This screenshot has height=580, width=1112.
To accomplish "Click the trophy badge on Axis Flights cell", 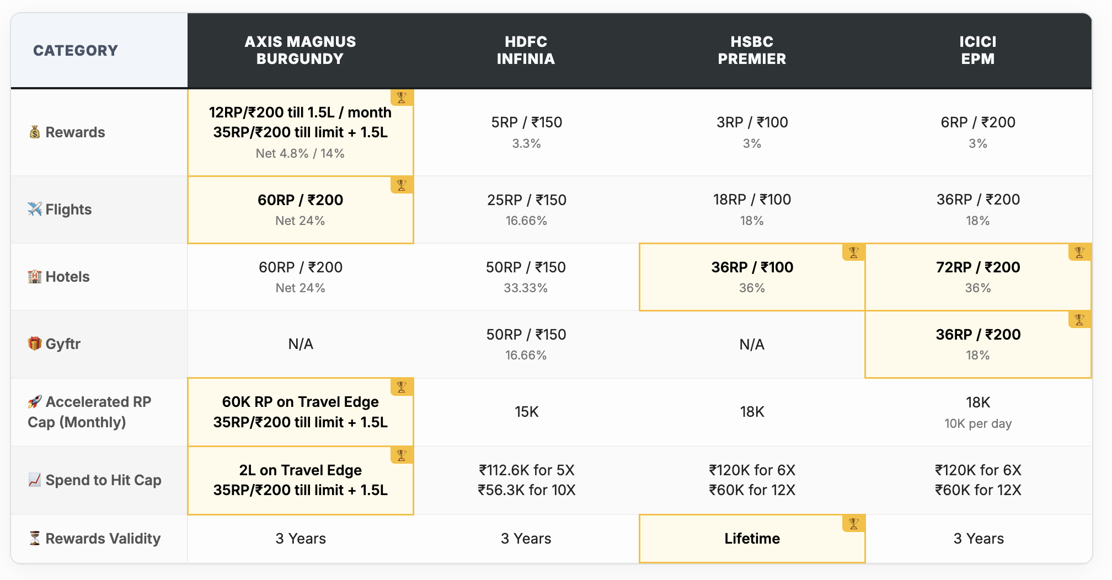I will pyautogui.click(x=402, y=185).
